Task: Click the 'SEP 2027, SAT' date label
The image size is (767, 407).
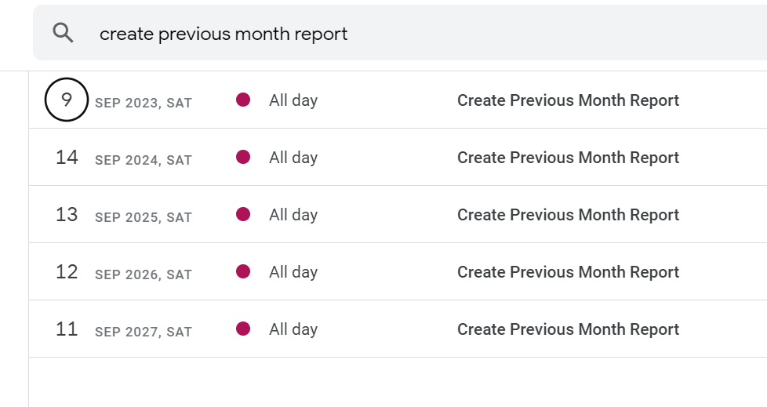Action: [x=143, y=332]
